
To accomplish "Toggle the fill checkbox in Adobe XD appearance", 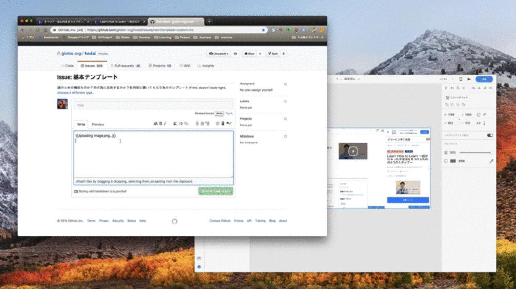I will (x=446, y=161).
